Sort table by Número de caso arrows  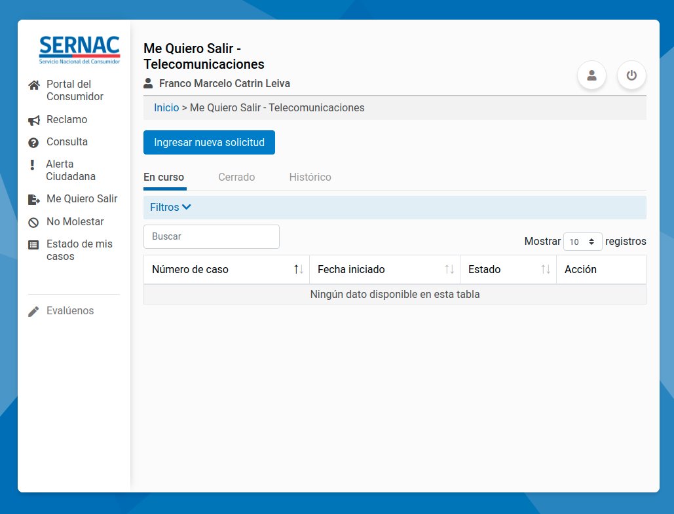coord(299,270)
